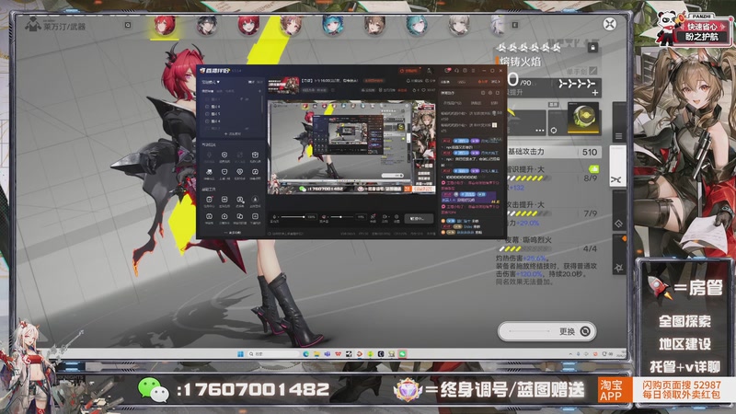Click the edit pencil icon beside 单手剑
Image resolution: width=736 pixels, height=414 pixels.
point(593,71)
